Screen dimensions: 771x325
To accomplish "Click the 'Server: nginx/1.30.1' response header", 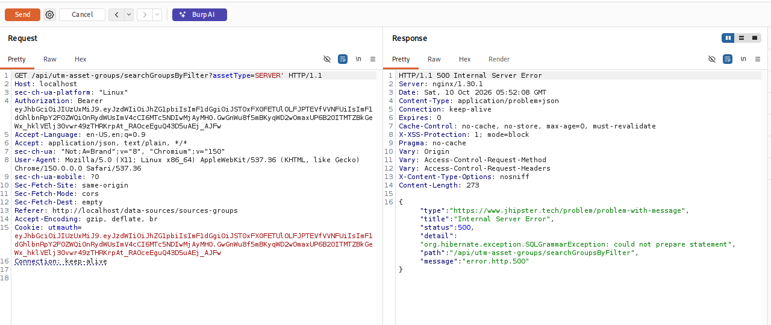I will tap(440, 84).
